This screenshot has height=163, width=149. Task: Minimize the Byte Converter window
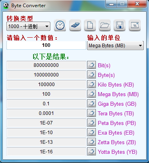(111, 4)
